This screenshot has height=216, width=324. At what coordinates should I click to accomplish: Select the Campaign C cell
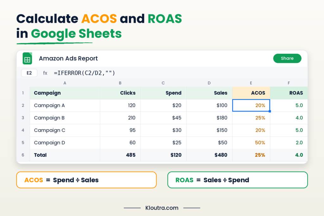[x=65, y=130]
